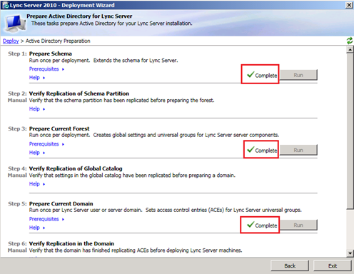The width and height of the screenshot is (354, 274).
Task: Open Help for Verify Replication of Schema Partition
Action: 37,109
